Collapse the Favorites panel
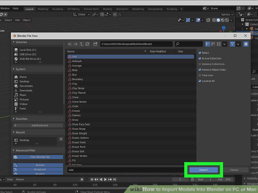Screen dimensions: 258x193 pyautogui.click(x=14, y=119)
